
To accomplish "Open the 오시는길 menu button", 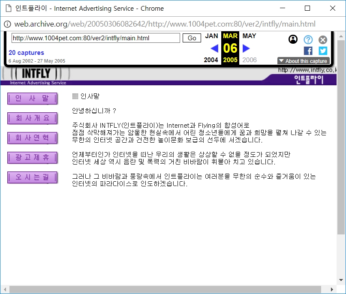I will [x=33, y=177].
